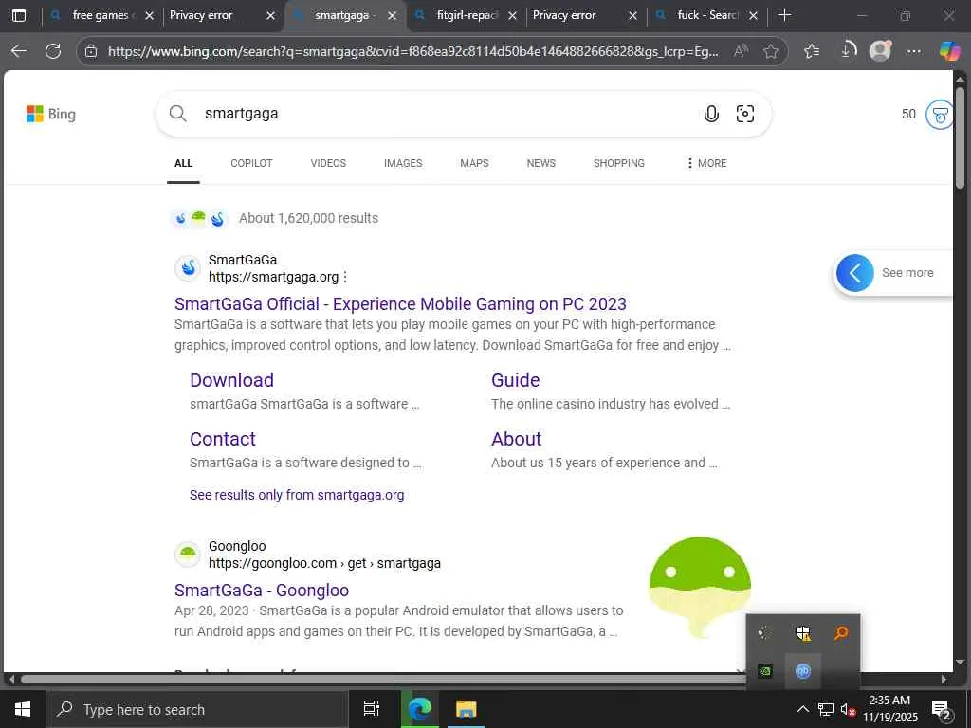The width and height of the screenshot is (971, 728).
Task: Click the browser address bar URL
Action: [x=413, y=51]
